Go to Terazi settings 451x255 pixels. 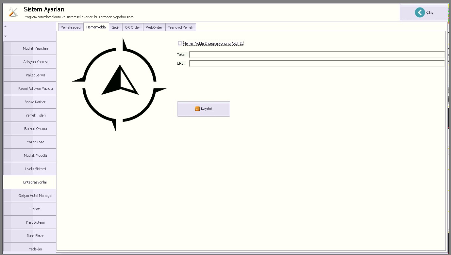(30, 209)
